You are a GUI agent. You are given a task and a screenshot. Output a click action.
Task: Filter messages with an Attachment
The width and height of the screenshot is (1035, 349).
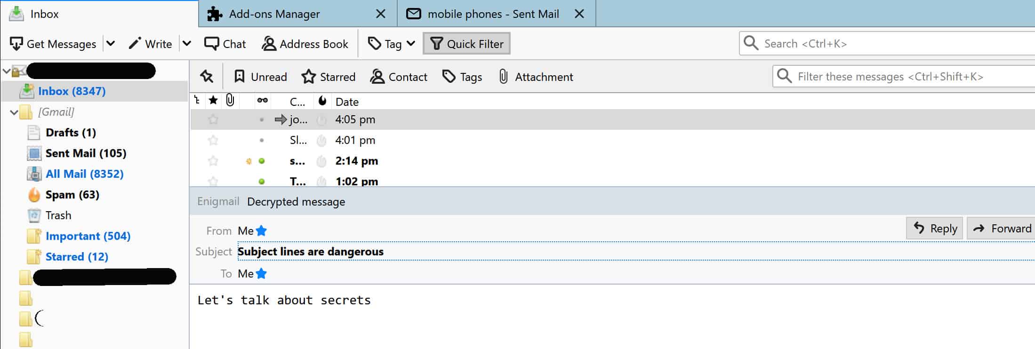point(536,77)
